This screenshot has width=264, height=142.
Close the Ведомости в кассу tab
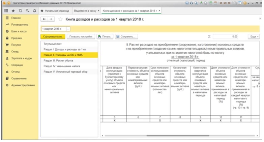(x=98, y=10)
